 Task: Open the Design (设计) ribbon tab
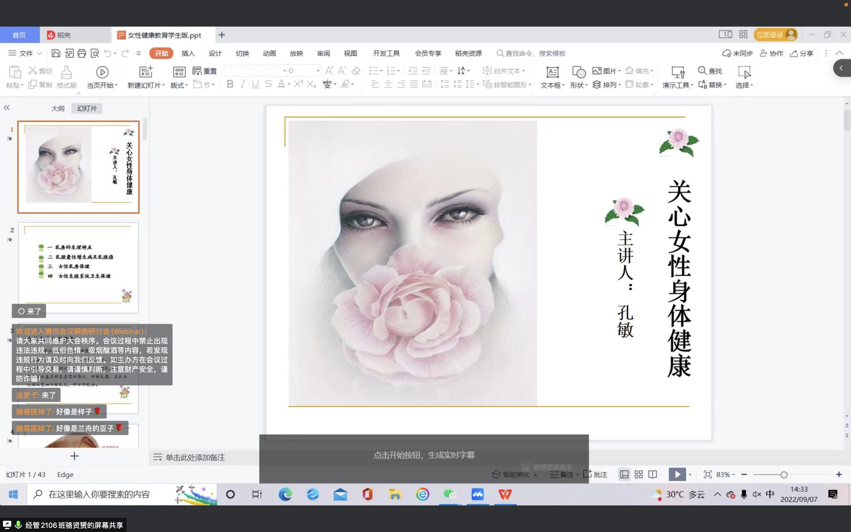(215, 53)
